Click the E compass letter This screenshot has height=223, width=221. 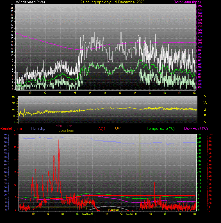pyautogui.click(x=205, y=116)
